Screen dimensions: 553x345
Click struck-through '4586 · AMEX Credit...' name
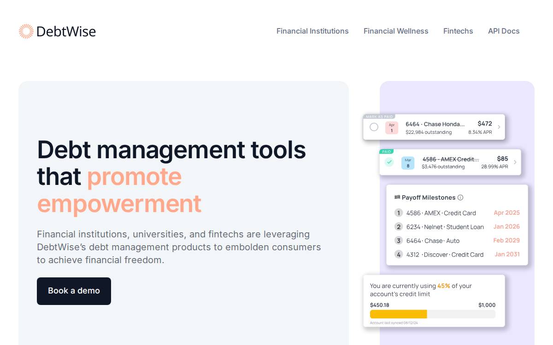pyautogui.click(x=451, y=159)
